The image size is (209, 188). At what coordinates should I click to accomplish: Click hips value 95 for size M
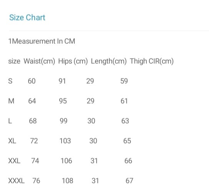[63, 101]
